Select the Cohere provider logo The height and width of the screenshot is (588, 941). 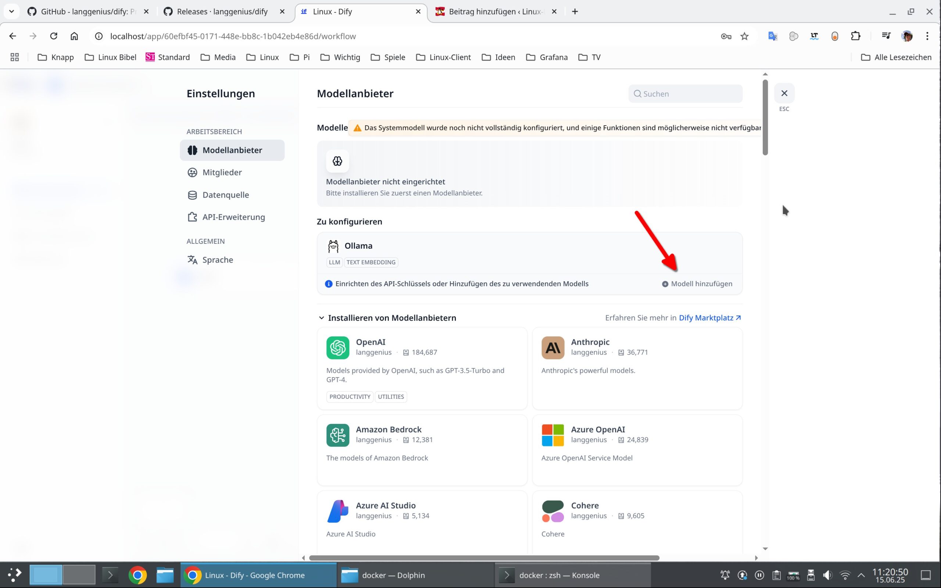click(552, 511)
